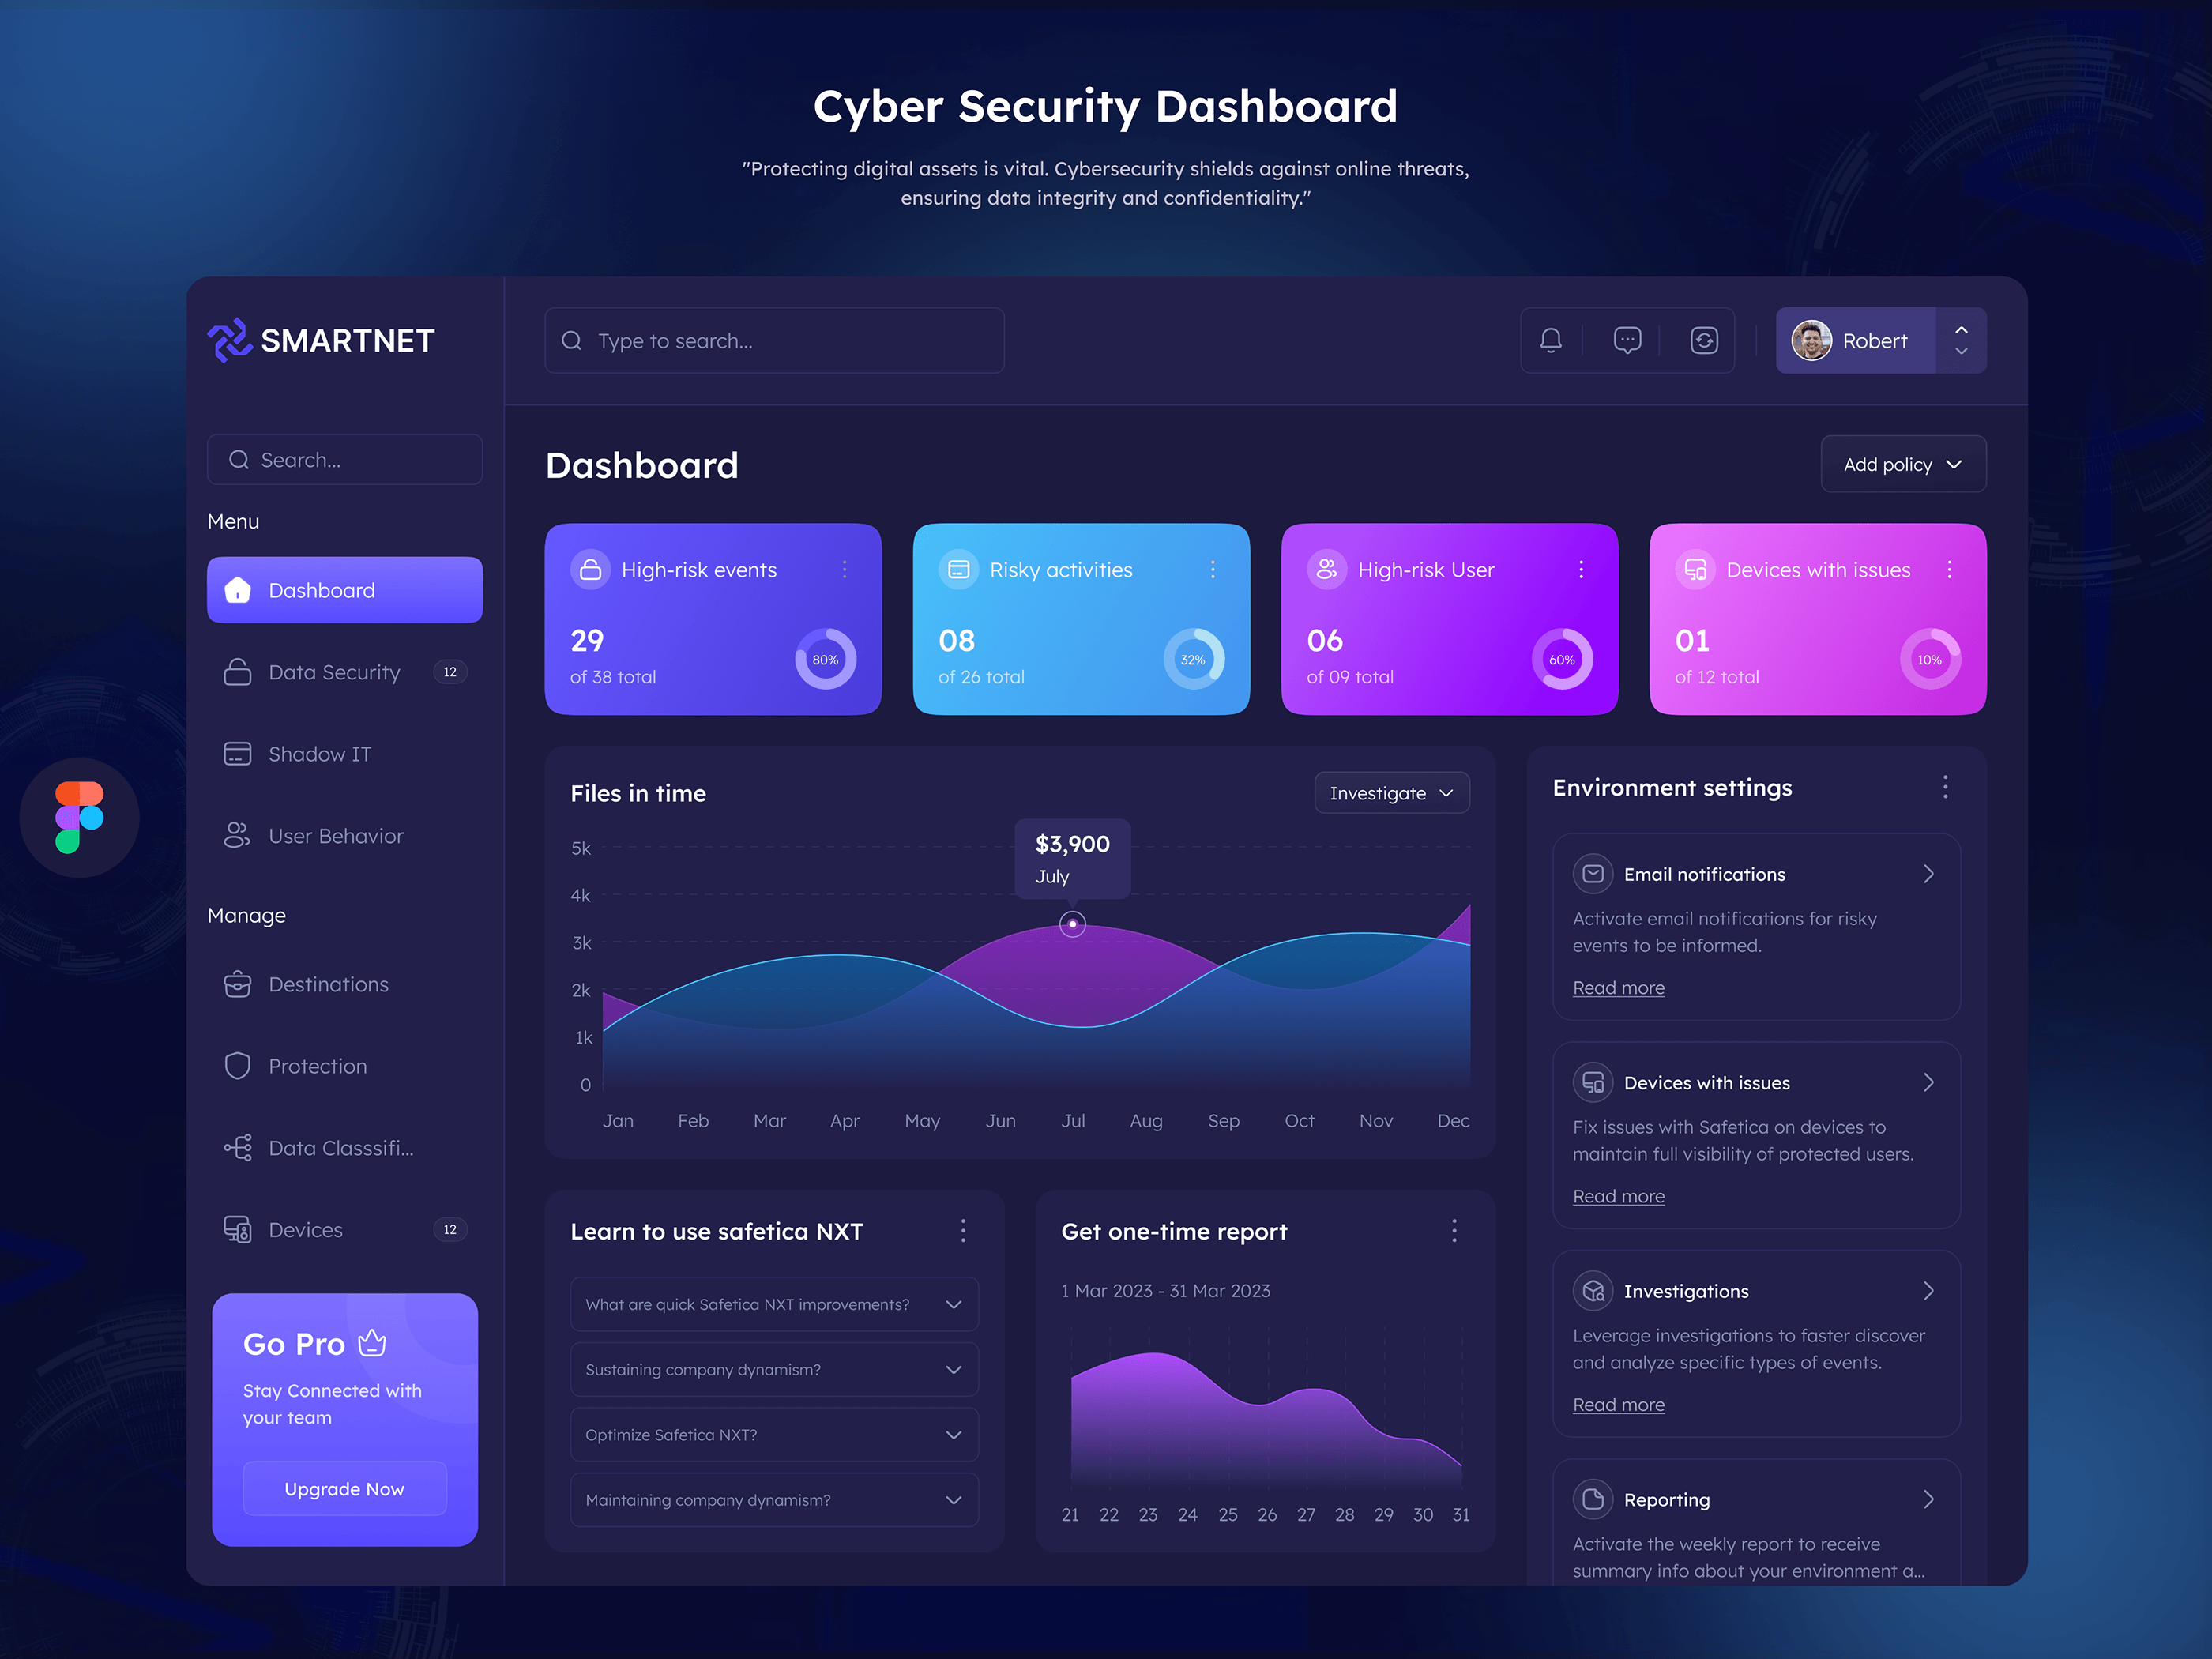Click the sidebar Search... field
This screenshot has width=2212, height=1659.
345,459
